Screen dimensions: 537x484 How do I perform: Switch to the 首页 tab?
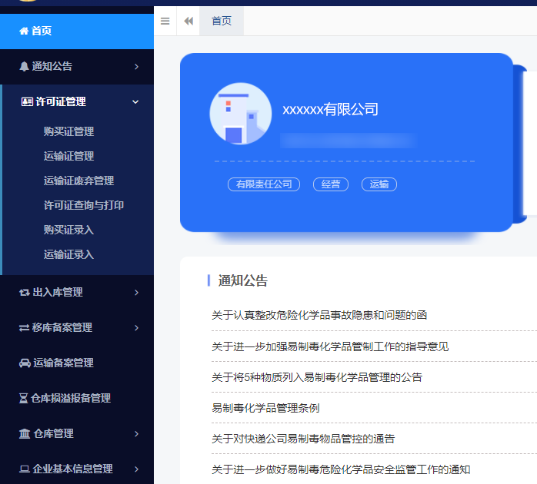222,22
